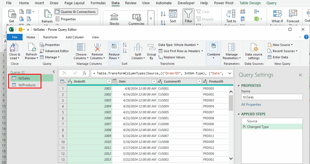Image resolution: width=310 pixels, height=164 pixels.
Task: Open the OrderID column filter dropdown
Action: point(109,81)
